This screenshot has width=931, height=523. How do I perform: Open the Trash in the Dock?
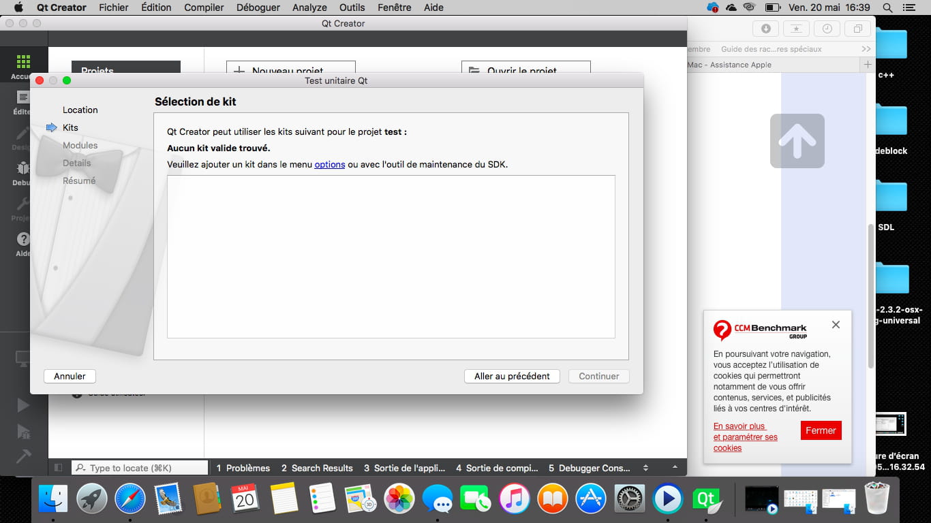point(877,498)
